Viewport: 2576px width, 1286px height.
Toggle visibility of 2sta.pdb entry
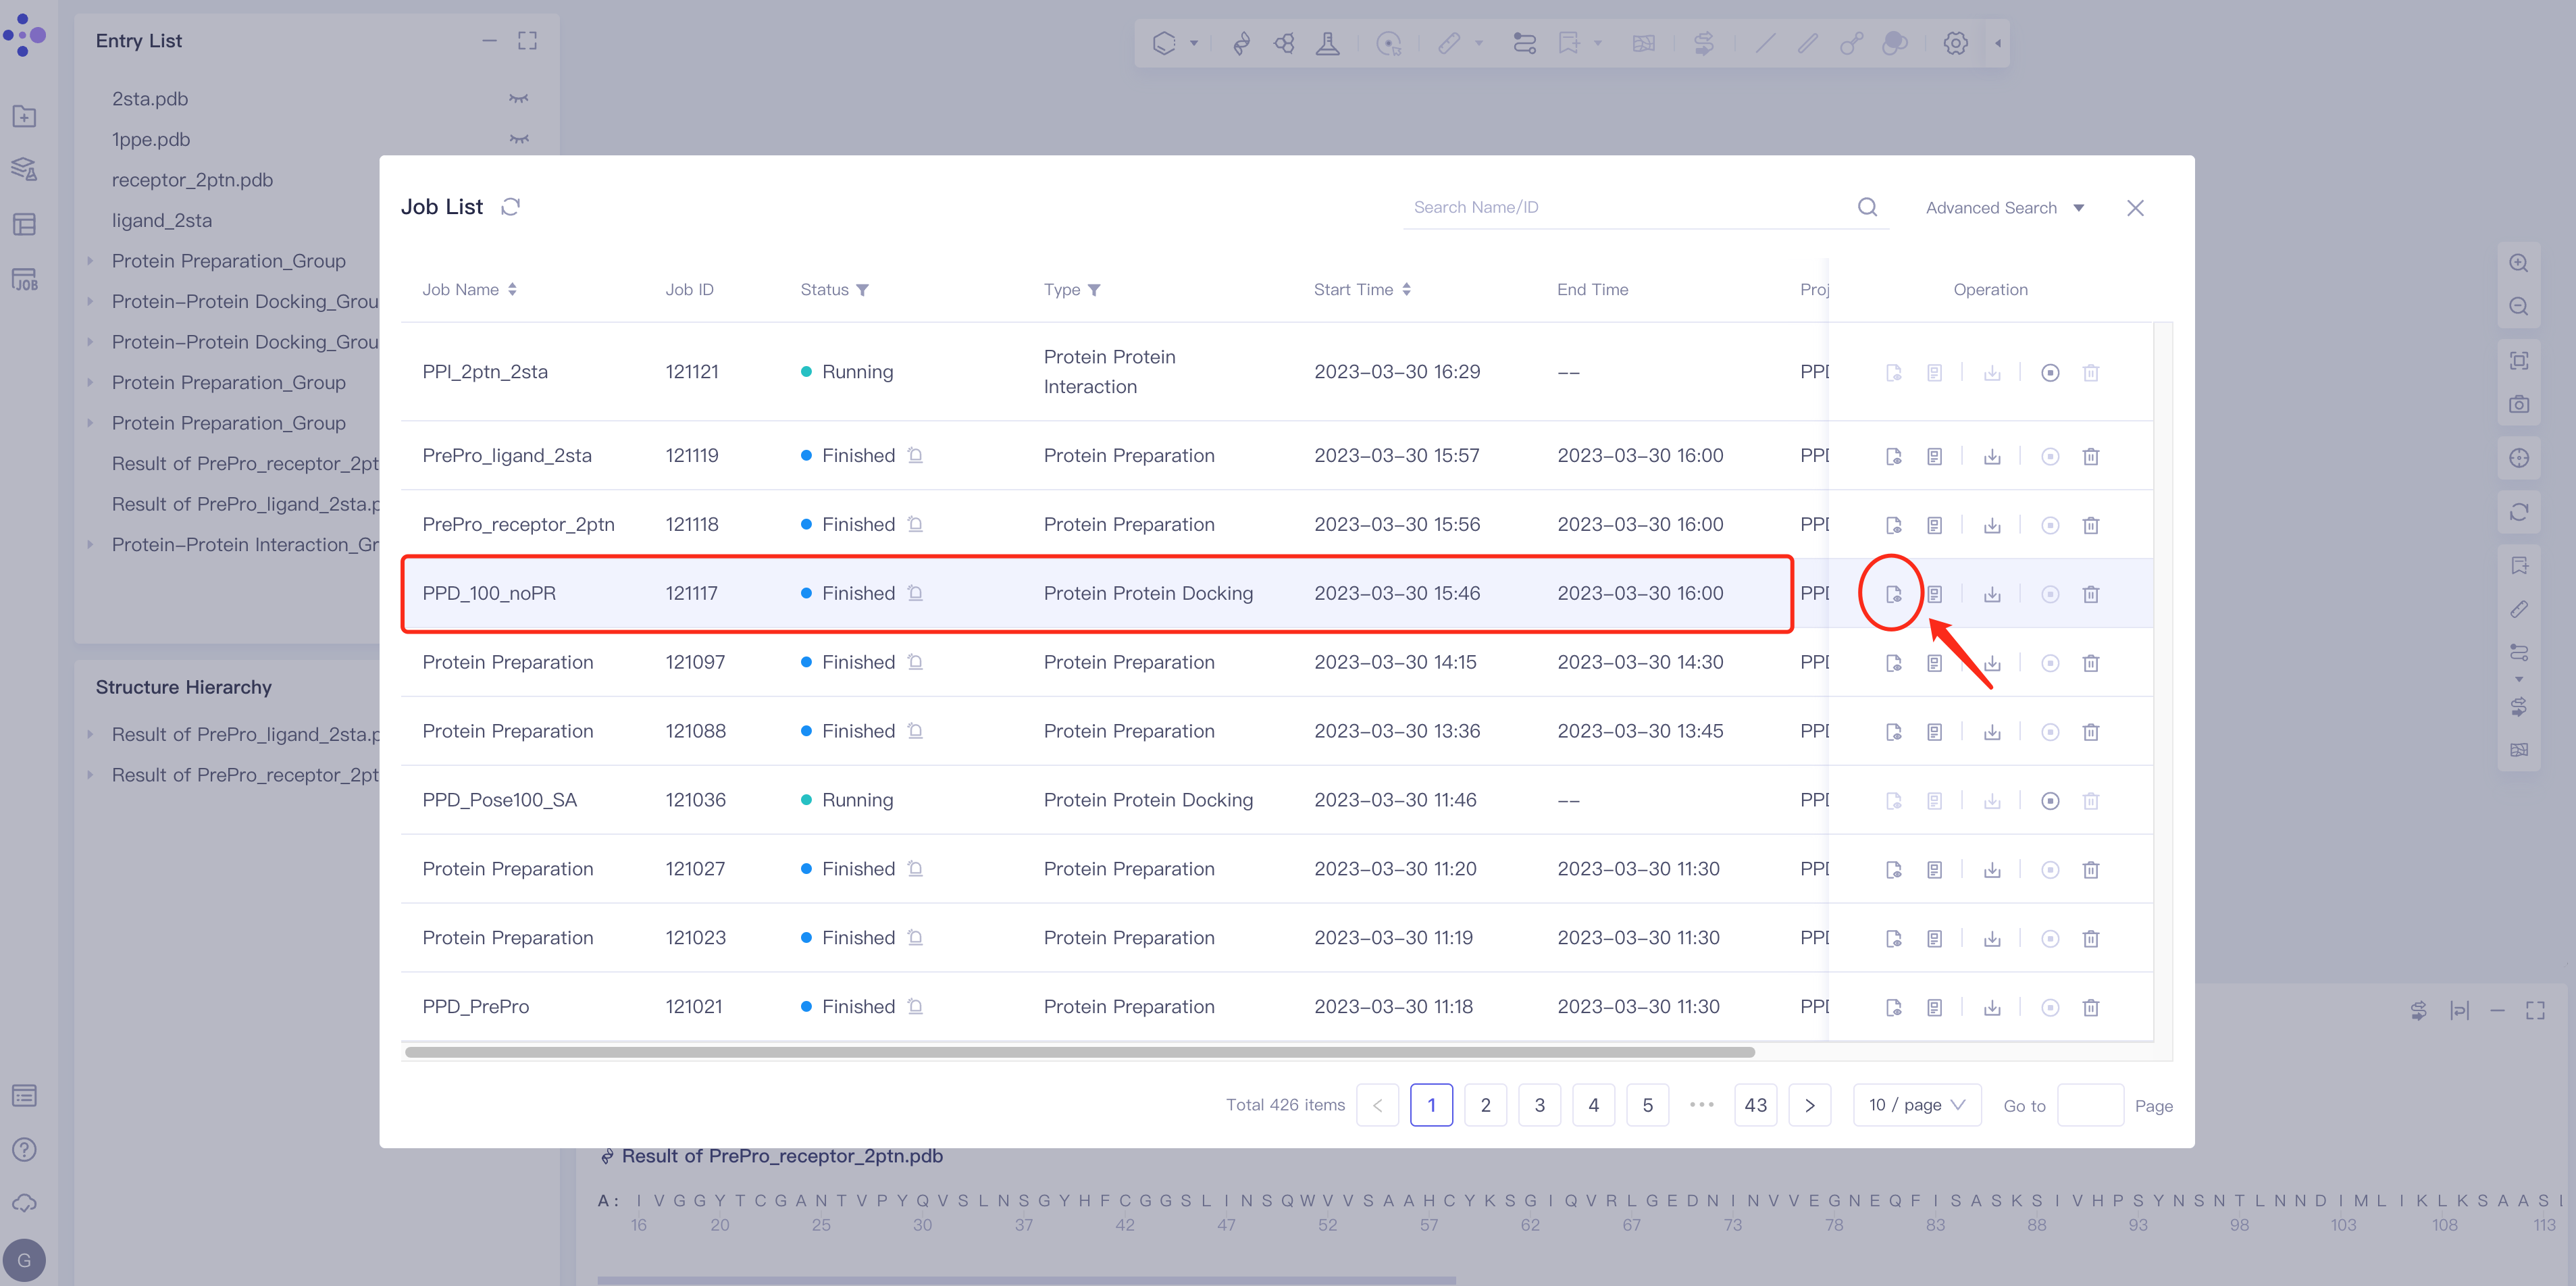coord(518,99)
